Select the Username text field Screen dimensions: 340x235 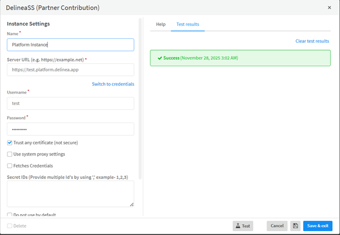[71, 103]
